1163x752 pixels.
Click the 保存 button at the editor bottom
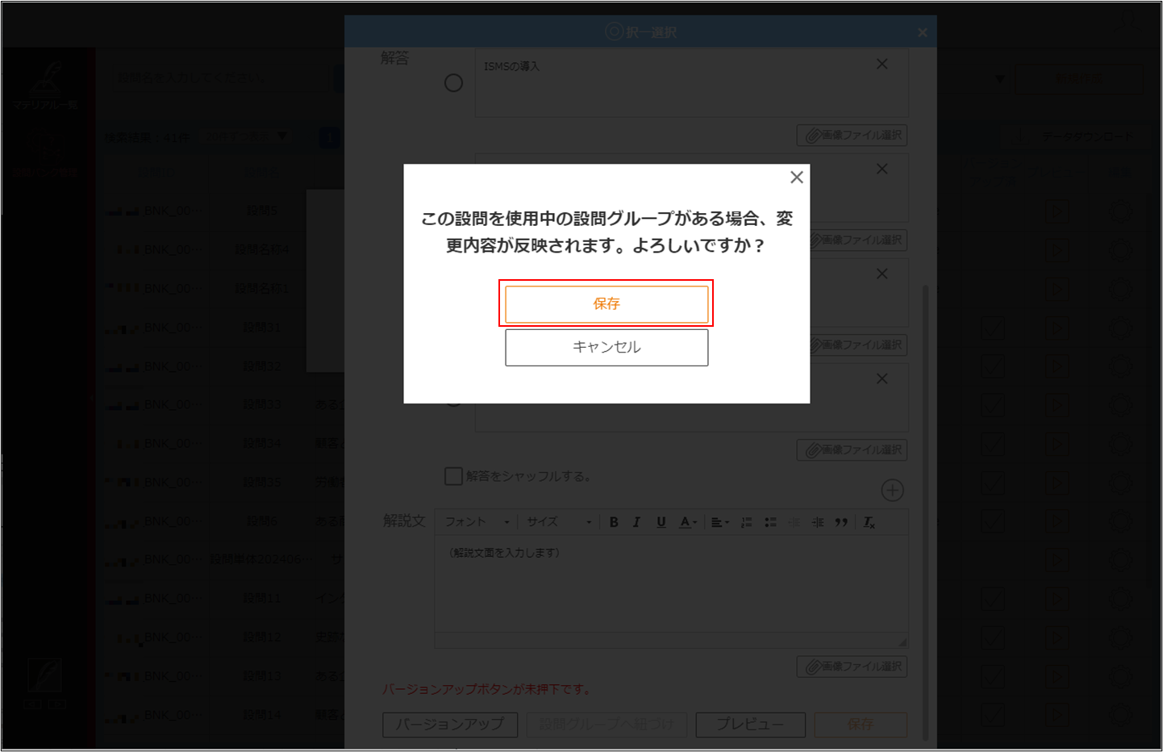(x=861, y=725)
